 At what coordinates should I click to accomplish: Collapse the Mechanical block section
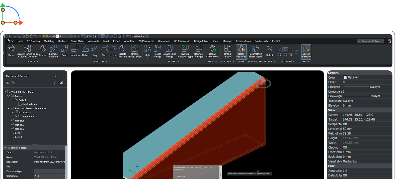[x=5, y=148]
